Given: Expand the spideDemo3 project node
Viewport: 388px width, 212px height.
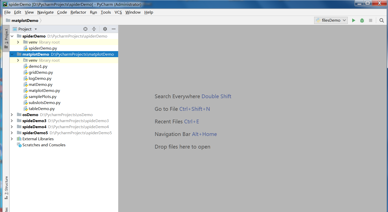Looking at the screenshot, I should [x=12, y=121].
